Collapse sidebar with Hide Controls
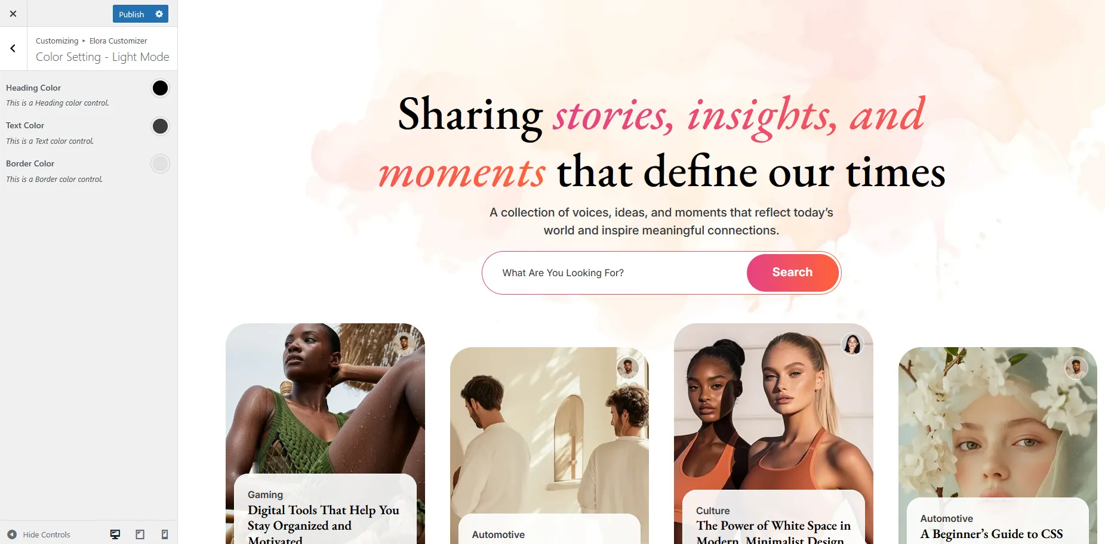Viewport: 1105px width, 544px height. (x=39, y=534)
